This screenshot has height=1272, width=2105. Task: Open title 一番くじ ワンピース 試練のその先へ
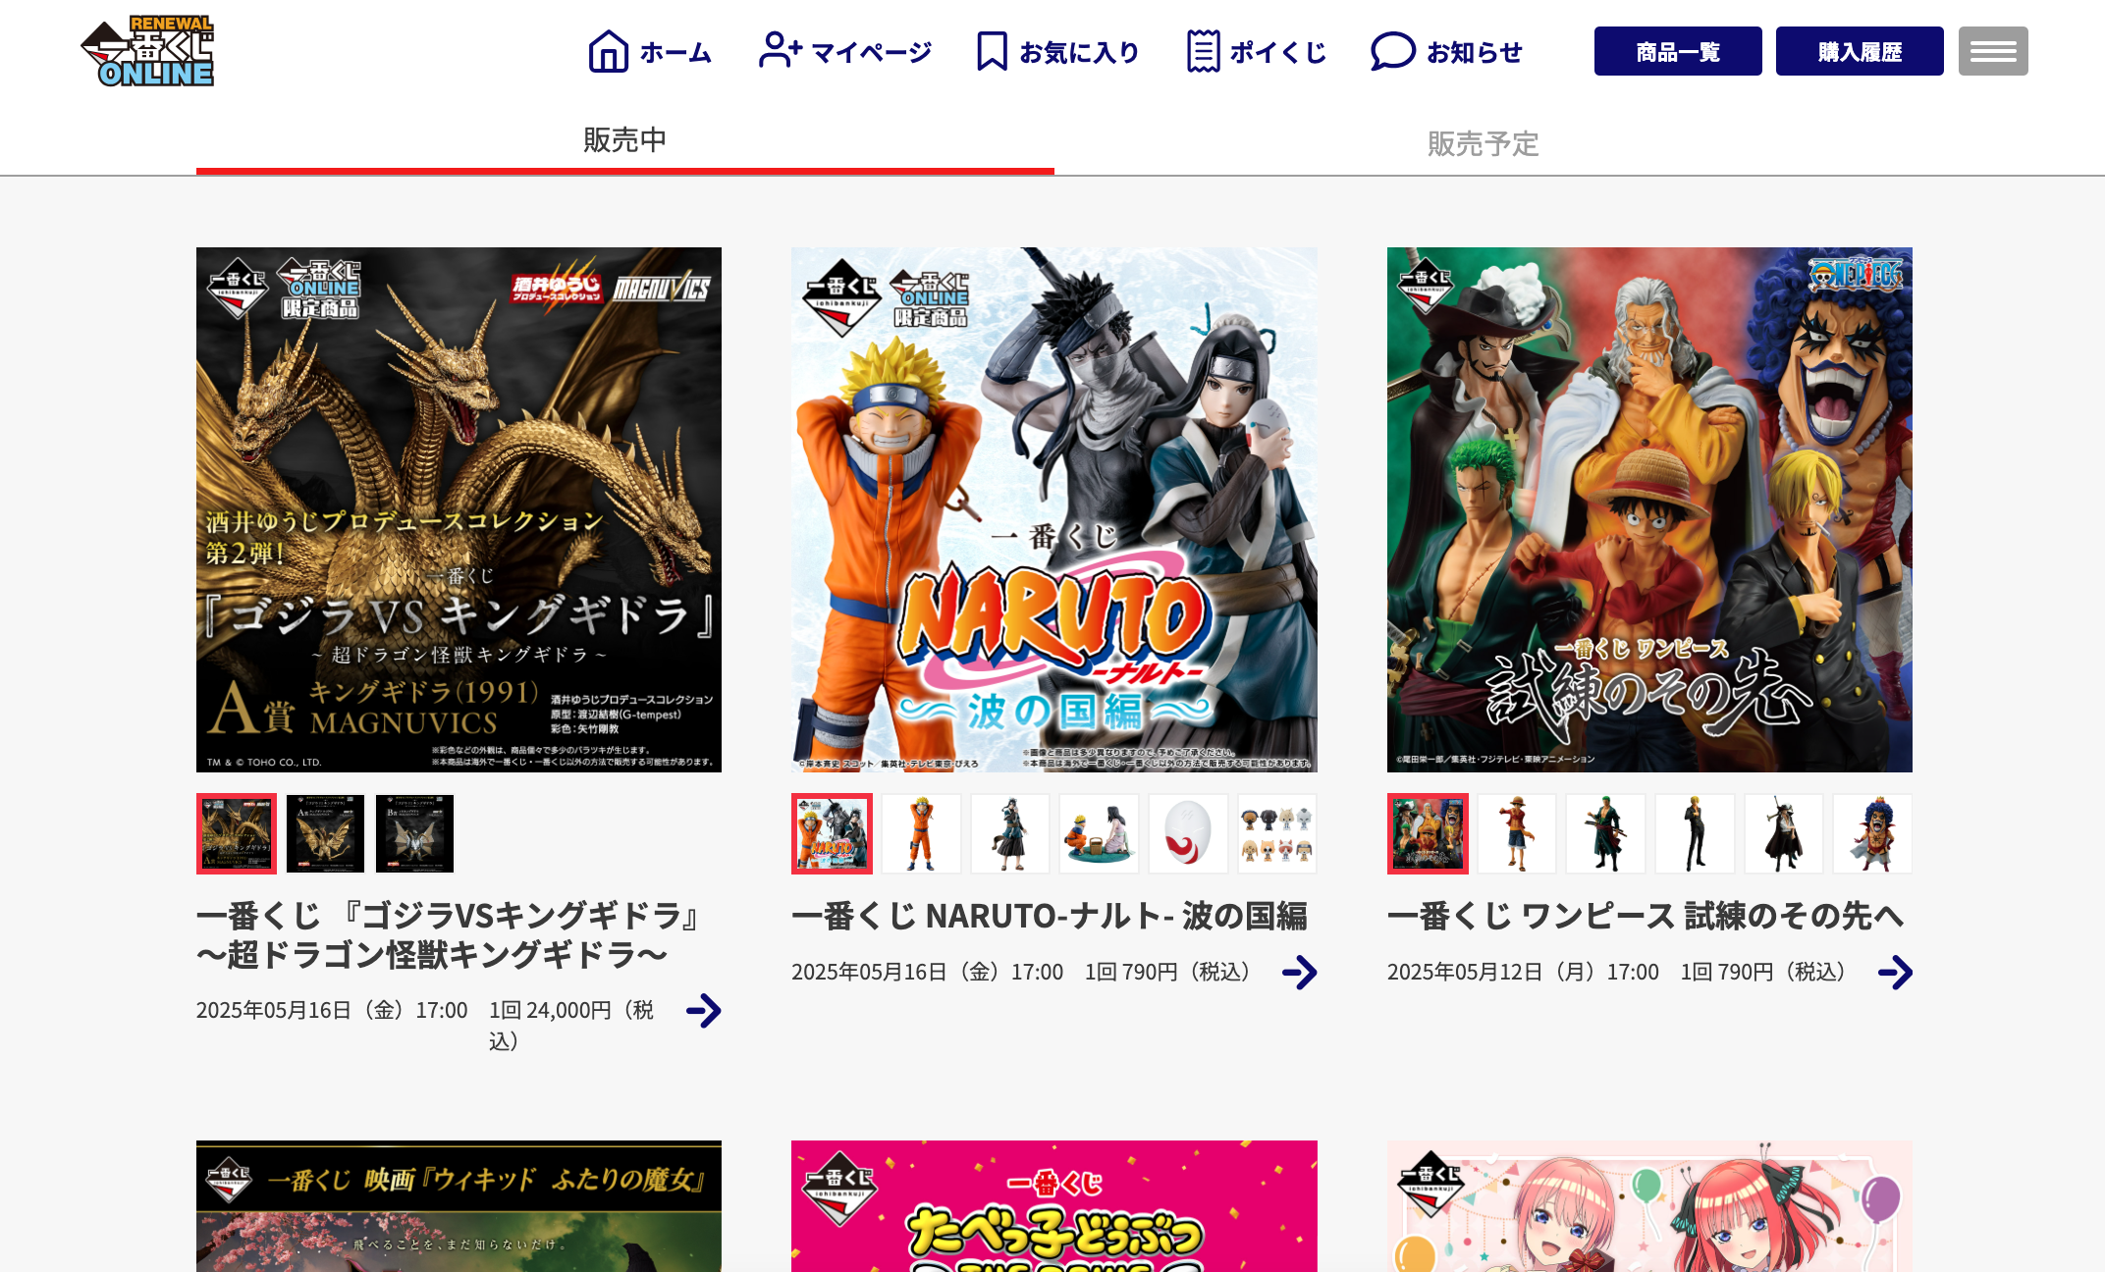tap(1646, 916)
